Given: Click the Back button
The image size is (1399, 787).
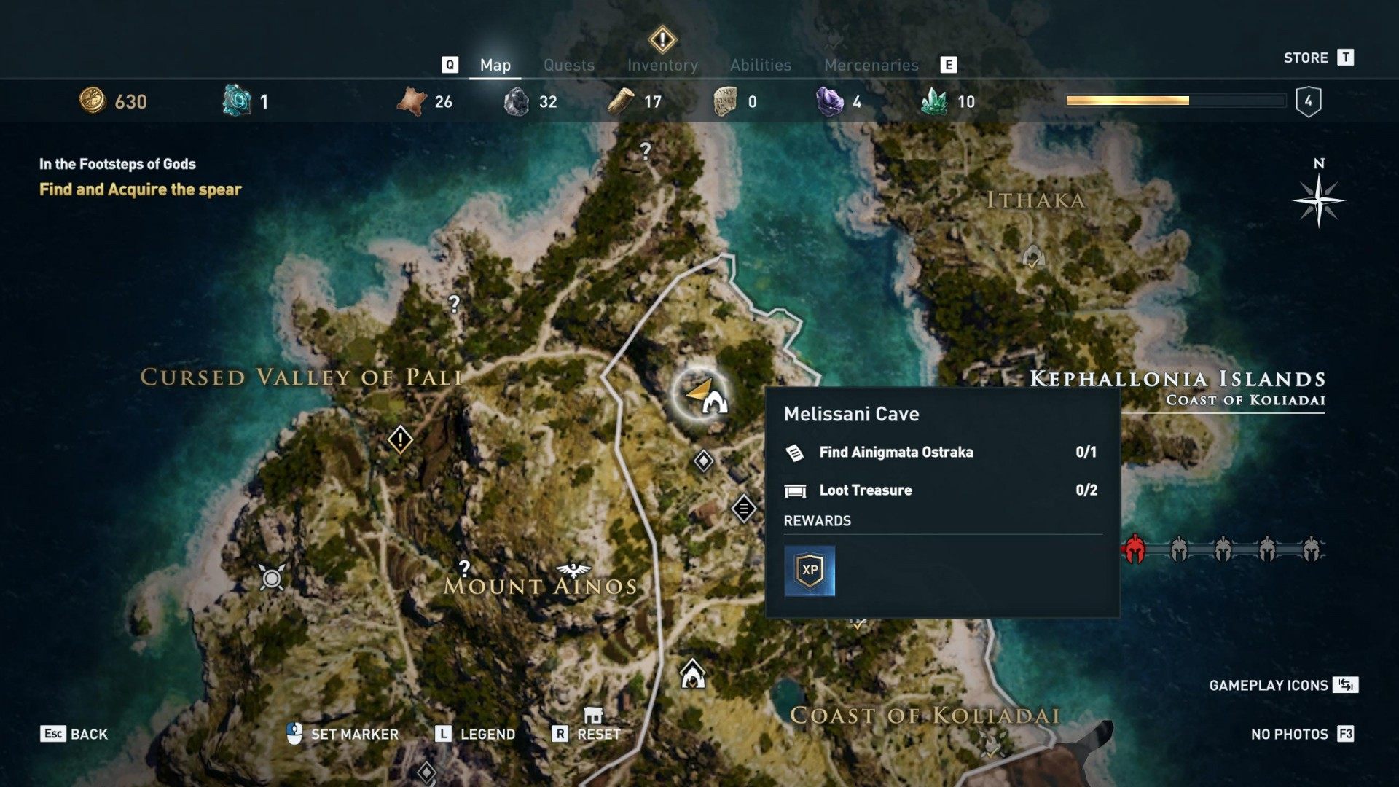Looking at the screenshot, I should click(x=74, y=734).
